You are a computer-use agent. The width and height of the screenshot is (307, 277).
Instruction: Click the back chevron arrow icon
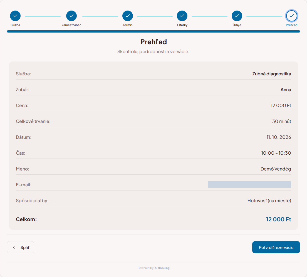click(14, 247)
